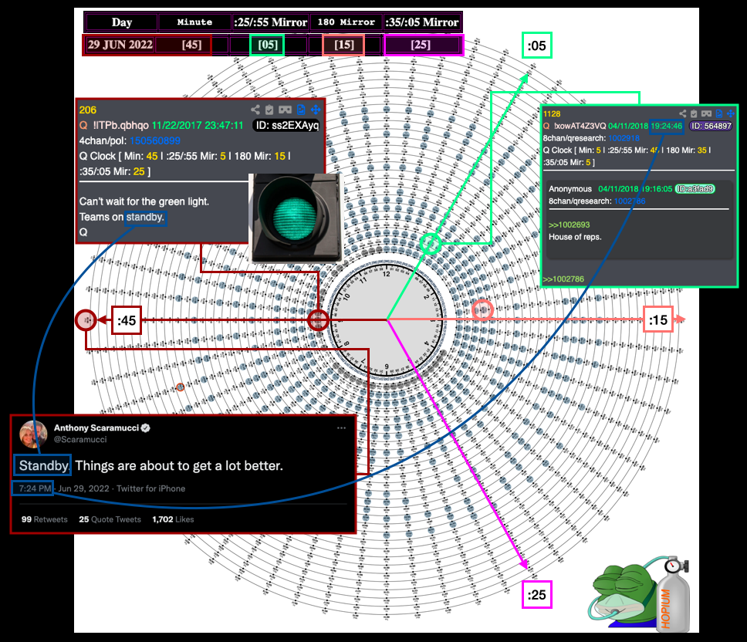Click the [05] mirror cell
Screen dimensions: 747x642
pos(267,45)
